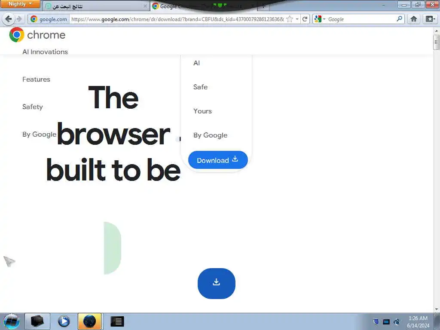Click the search magnifier icon
This screenshot has height=330, width=440.
point(399,19)
